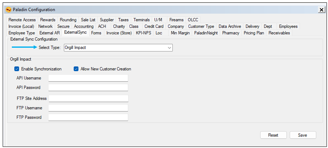Click the Reset button
The image size is (328, 148).
pos(273,135)
